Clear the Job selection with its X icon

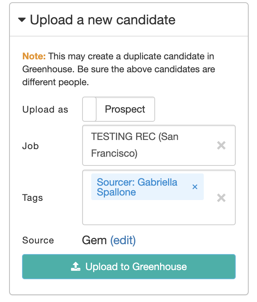(x=221, y=145)
